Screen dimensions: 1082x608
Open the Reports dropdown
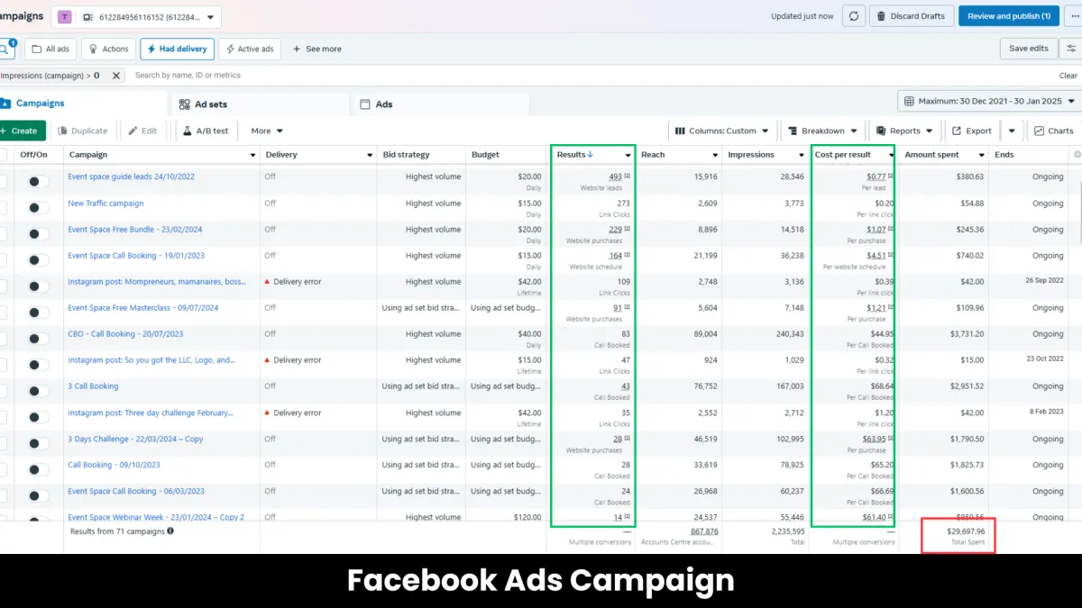tap(903, 131)
